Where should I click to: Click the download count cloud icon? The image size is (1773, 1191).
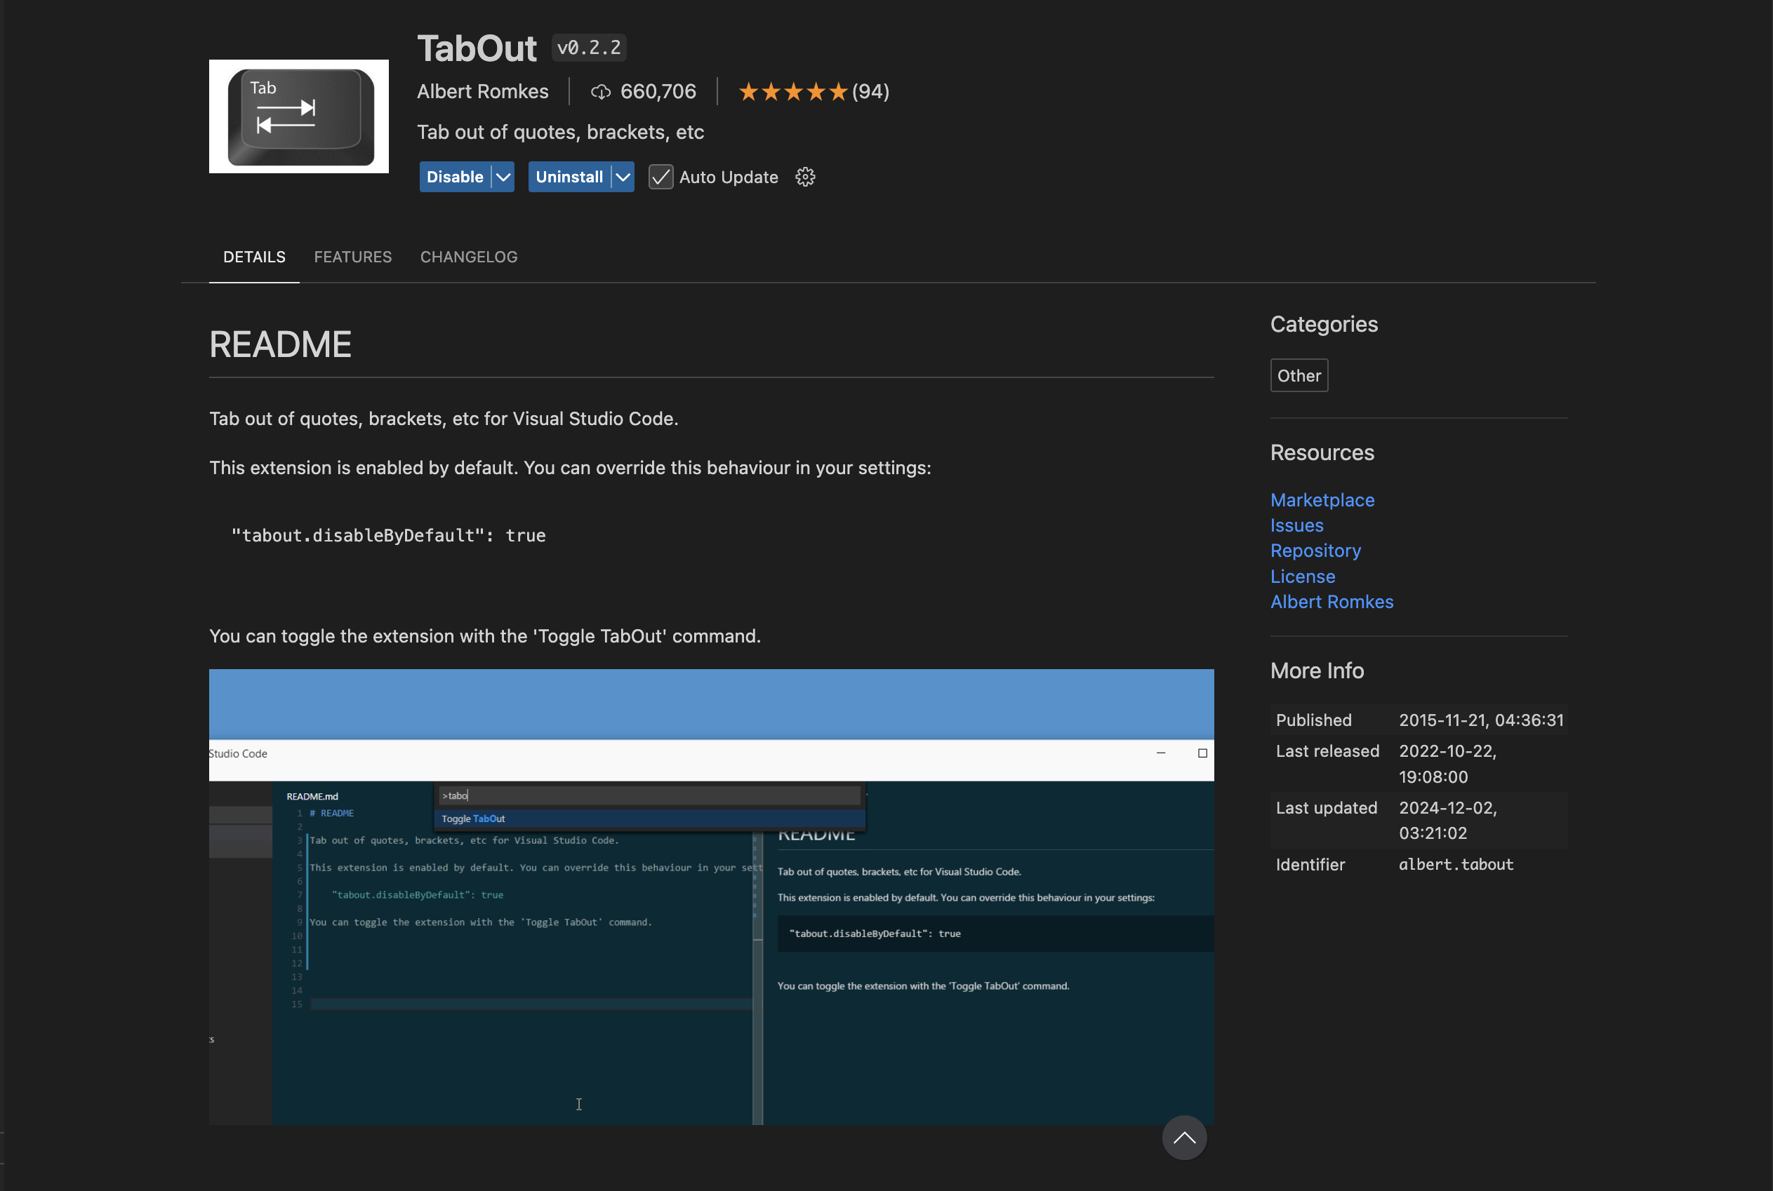[600, 92]
